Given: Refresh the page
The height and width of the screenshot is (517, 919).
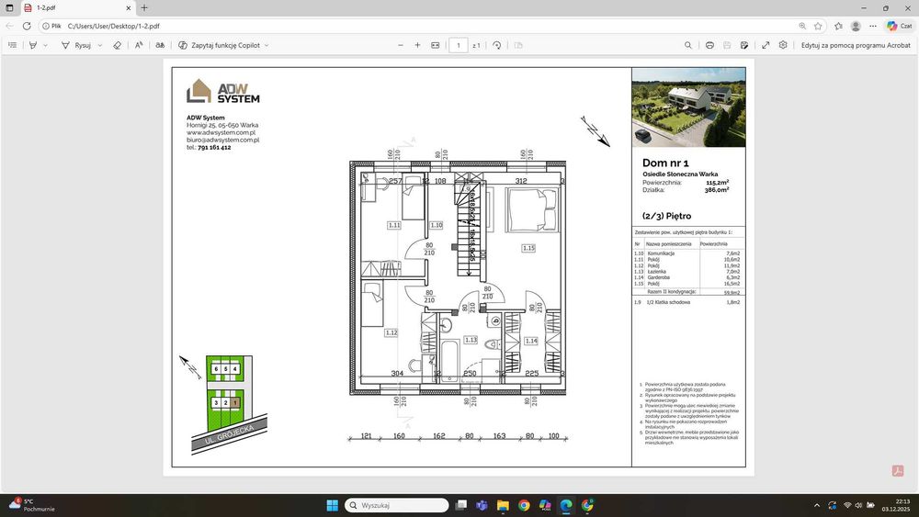Looking at the screenshot, I should [x=27, y=26].
